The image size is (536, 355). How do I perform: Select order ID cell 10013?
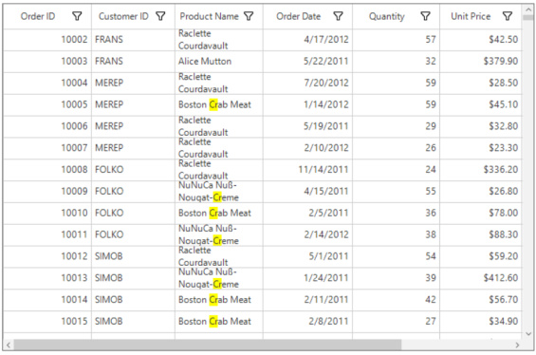tap(47, 278)
